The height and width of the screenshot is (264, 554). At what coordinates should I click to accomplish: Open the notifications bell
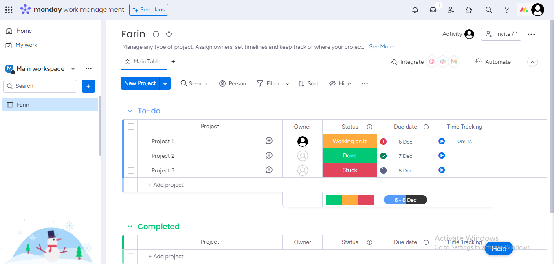pos(415,10)
